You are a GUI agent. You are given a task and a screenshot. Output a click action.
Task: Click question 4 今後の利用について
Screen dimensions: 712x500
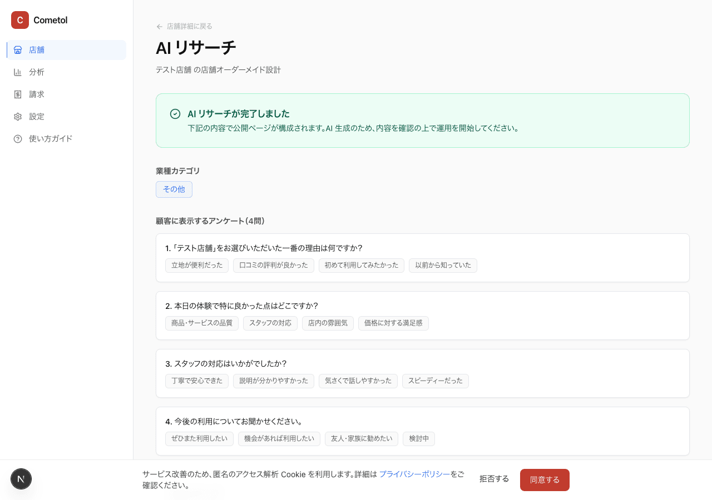pos(234,421)
